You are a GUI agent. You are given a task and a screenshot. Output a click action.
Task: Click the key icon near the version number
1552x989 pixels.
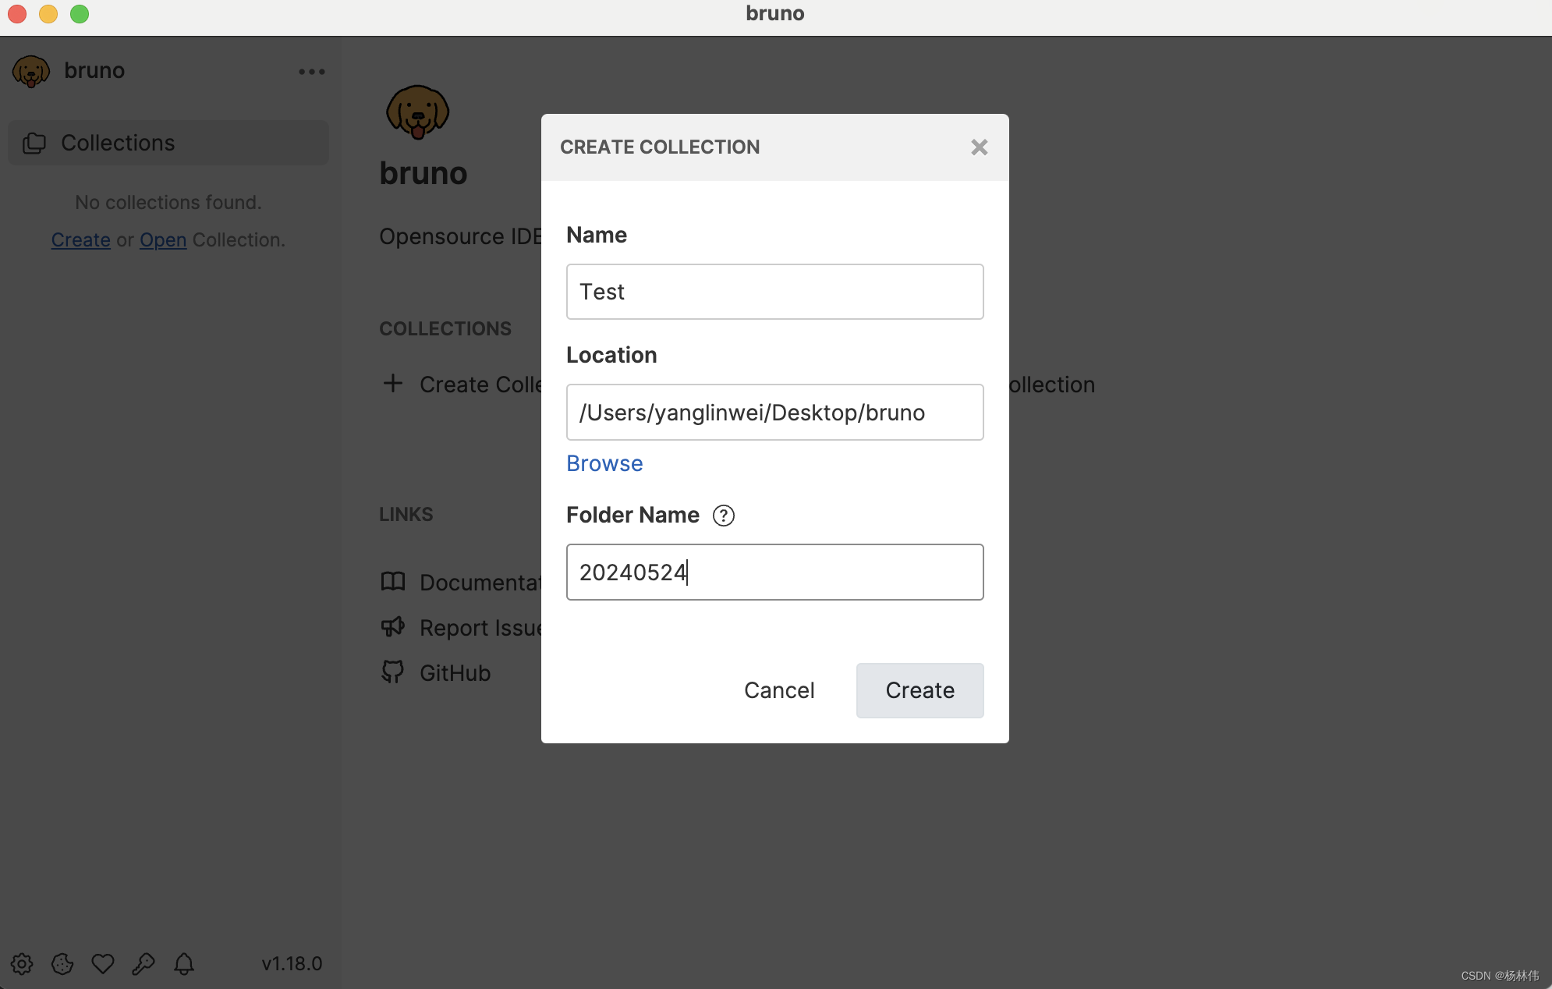tap(144, 964)
